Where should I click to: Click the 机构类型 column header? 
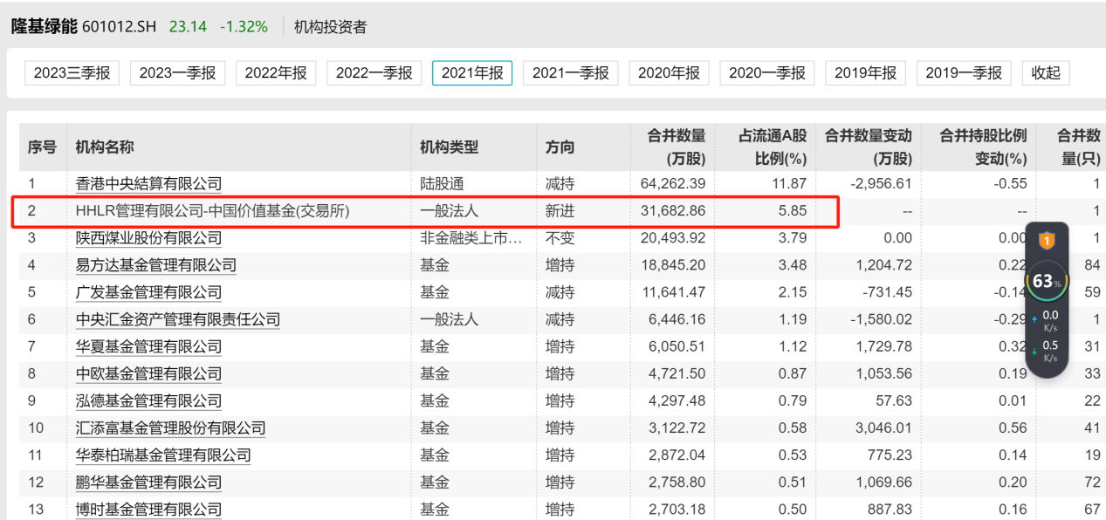pos(450,147)
